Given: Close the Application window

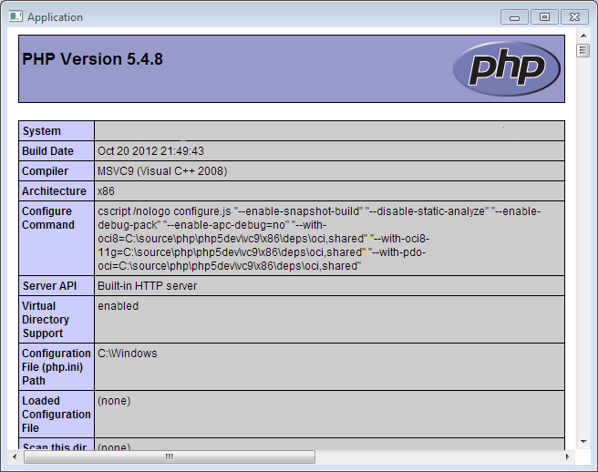Looking at the screenshot, I should pos(573,16).
